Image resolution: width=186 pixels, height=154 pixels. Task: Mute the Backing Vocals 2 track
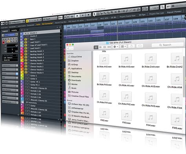(x=26, y=54)
